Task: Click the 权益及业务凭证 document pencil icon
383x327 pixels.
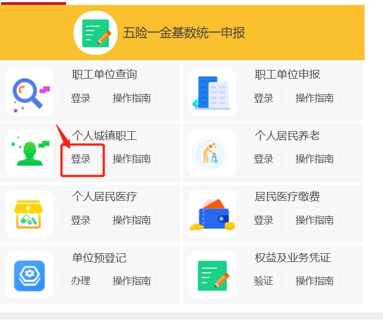Action: [212, 275]
